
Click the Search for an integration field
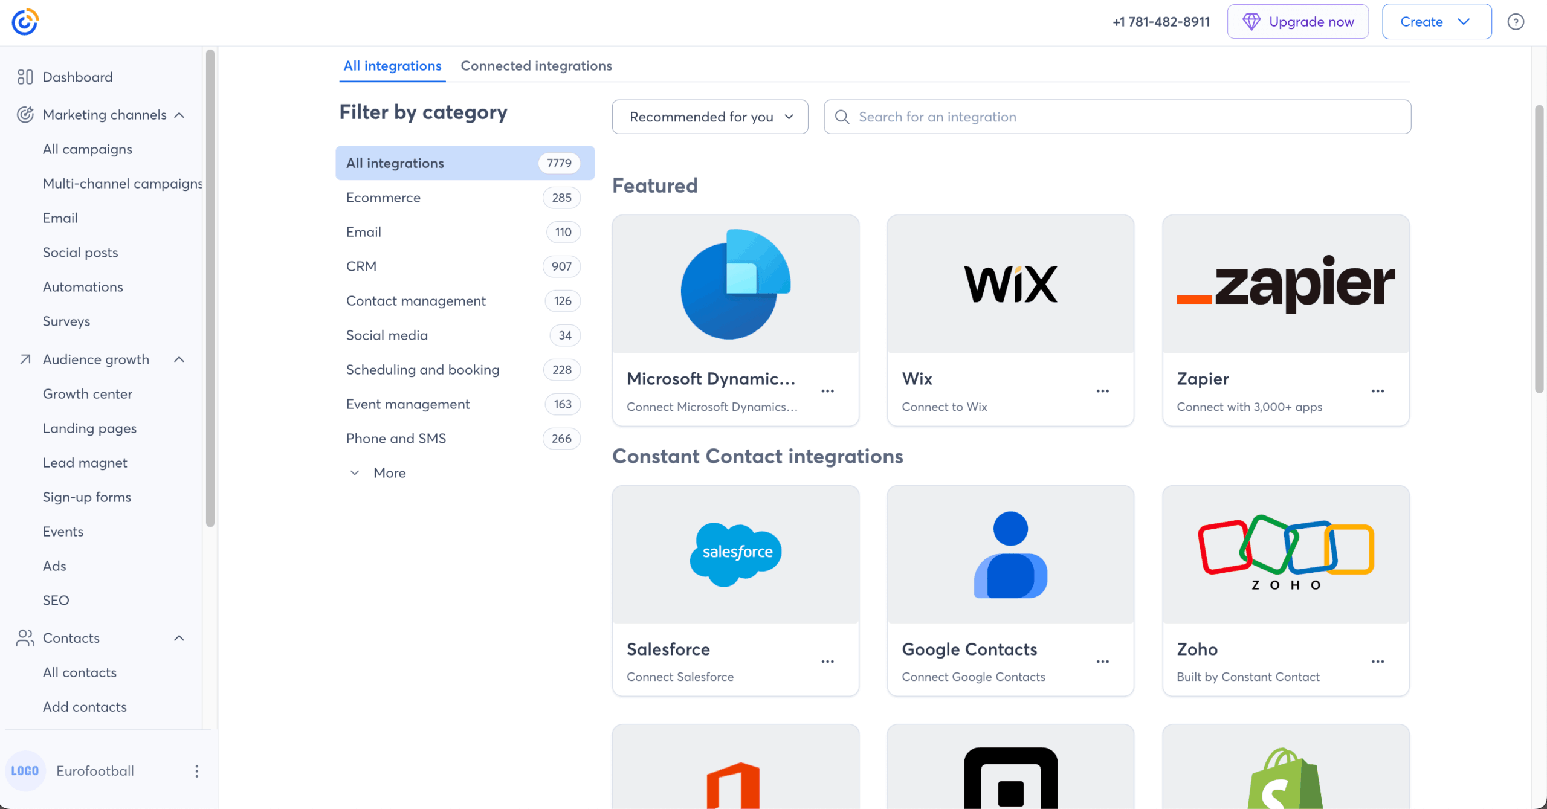pyautogui.click(x=1117, y=117)
